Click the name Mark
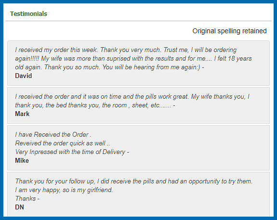 tap(22, 114)
